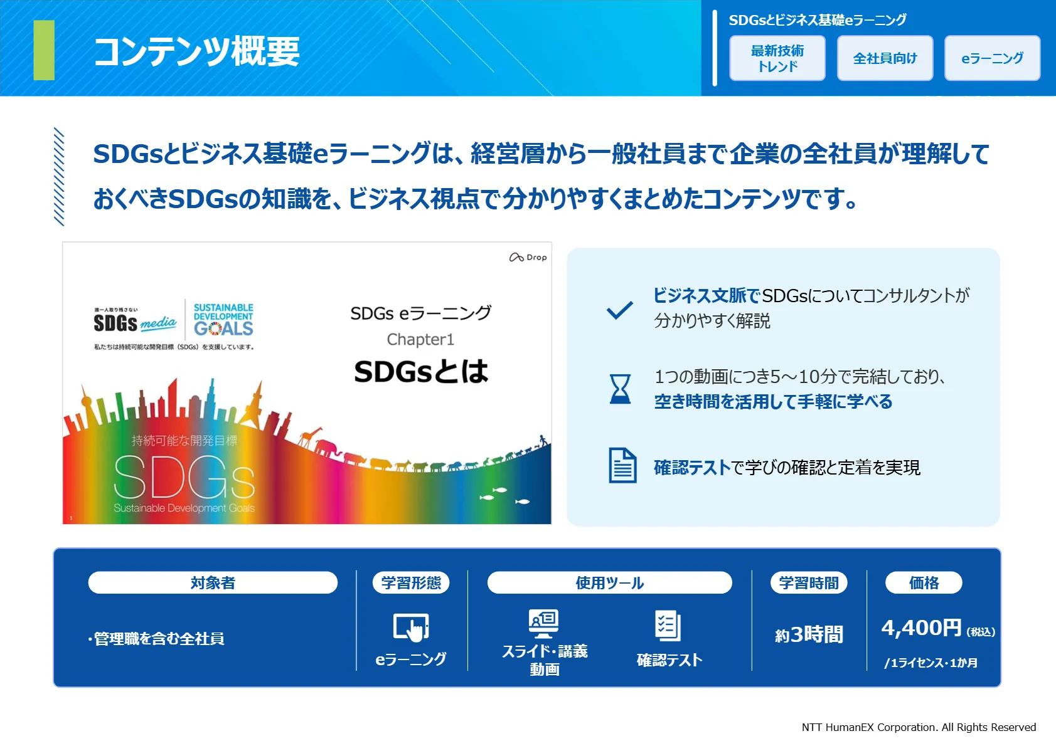1056x746 pixels.
Task: Click the Sustainable Development Goals logo
Action: (x=223, y=320)
